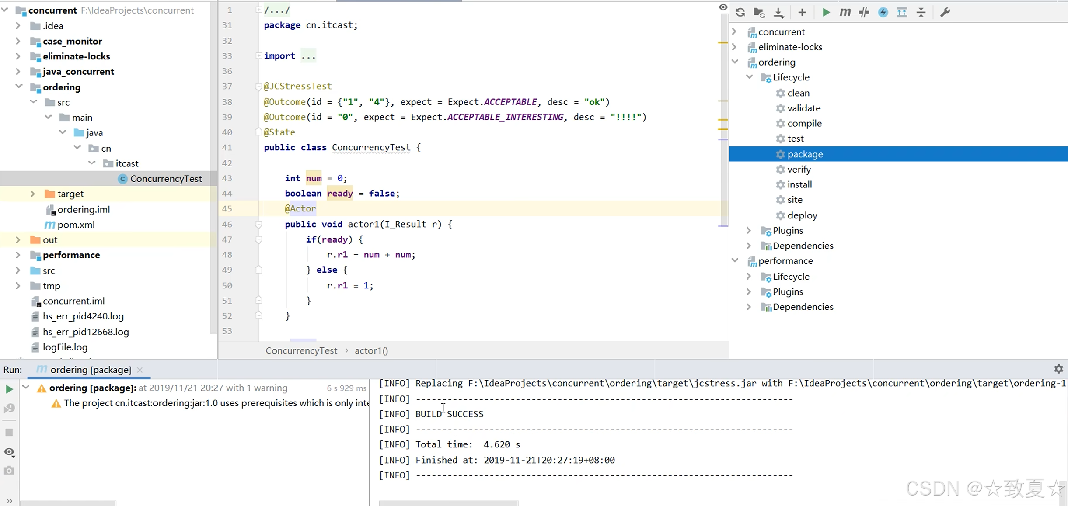This screenshot has width=1068, height=506.
Task: Expand ordering Plugins node in Maven
Action: click(749, 230)
